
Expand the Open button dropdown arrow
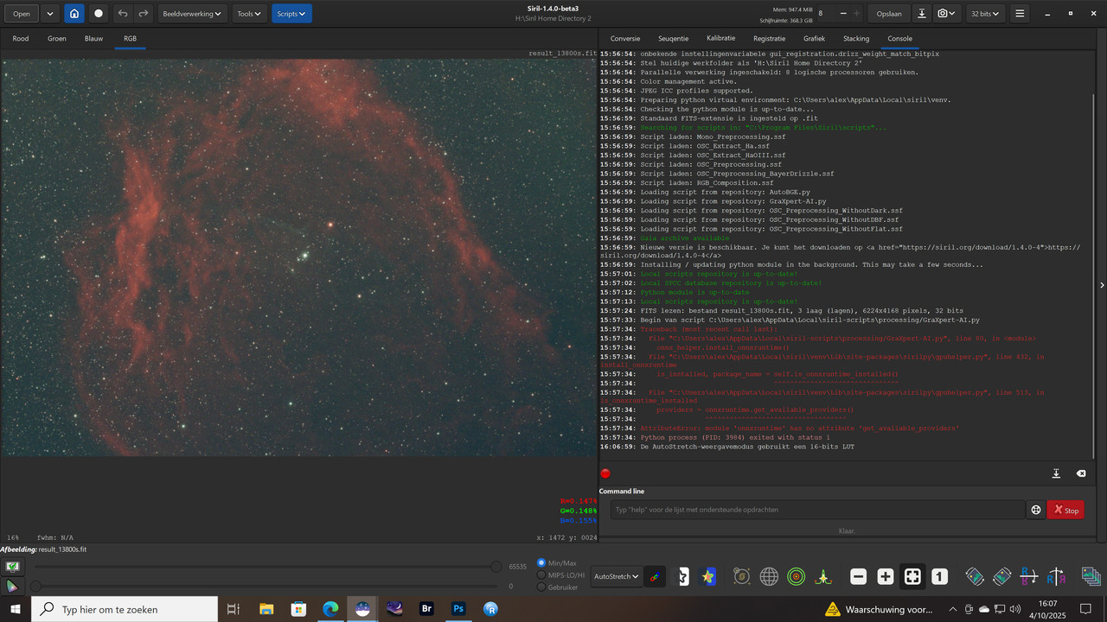pos(48,13)
